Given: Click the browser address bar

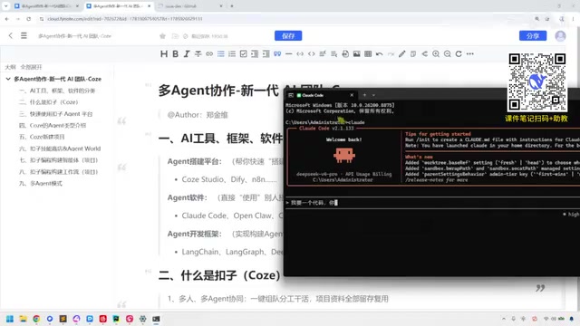Looking at the screenshot, I should click(285, 18).
